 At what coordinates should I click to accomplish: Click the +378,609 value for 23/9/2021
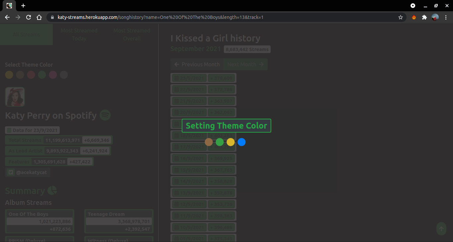(x=222, y=78)
